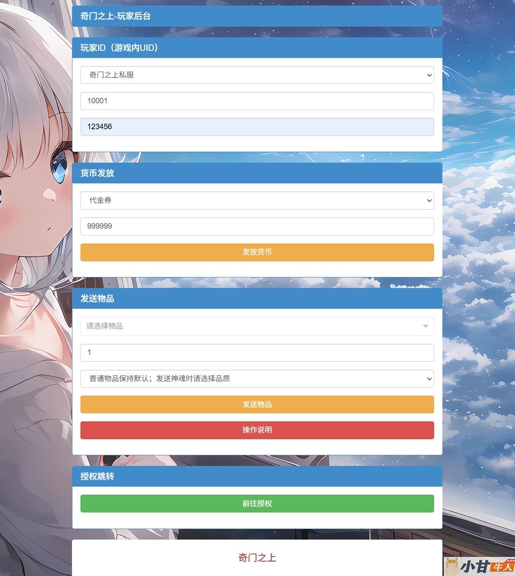The image size is (515, 576).
Task: Open the 奇门之上私服 server dropdown
Action: coord(257,75)
